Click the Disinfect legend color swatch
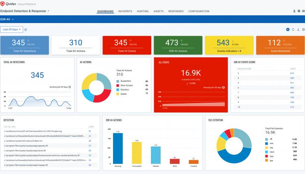The height and width of the screenshot is (174, 305). pos(118,89)
